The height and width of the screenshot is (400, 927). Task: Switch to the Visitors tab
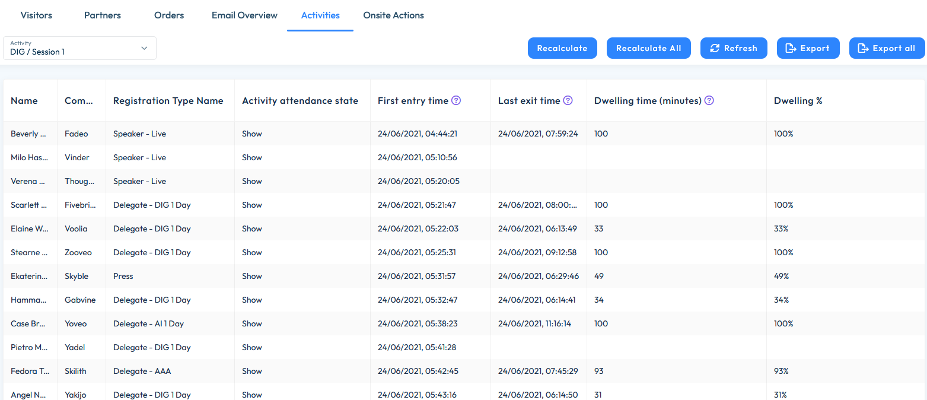[x=36, y=15]
